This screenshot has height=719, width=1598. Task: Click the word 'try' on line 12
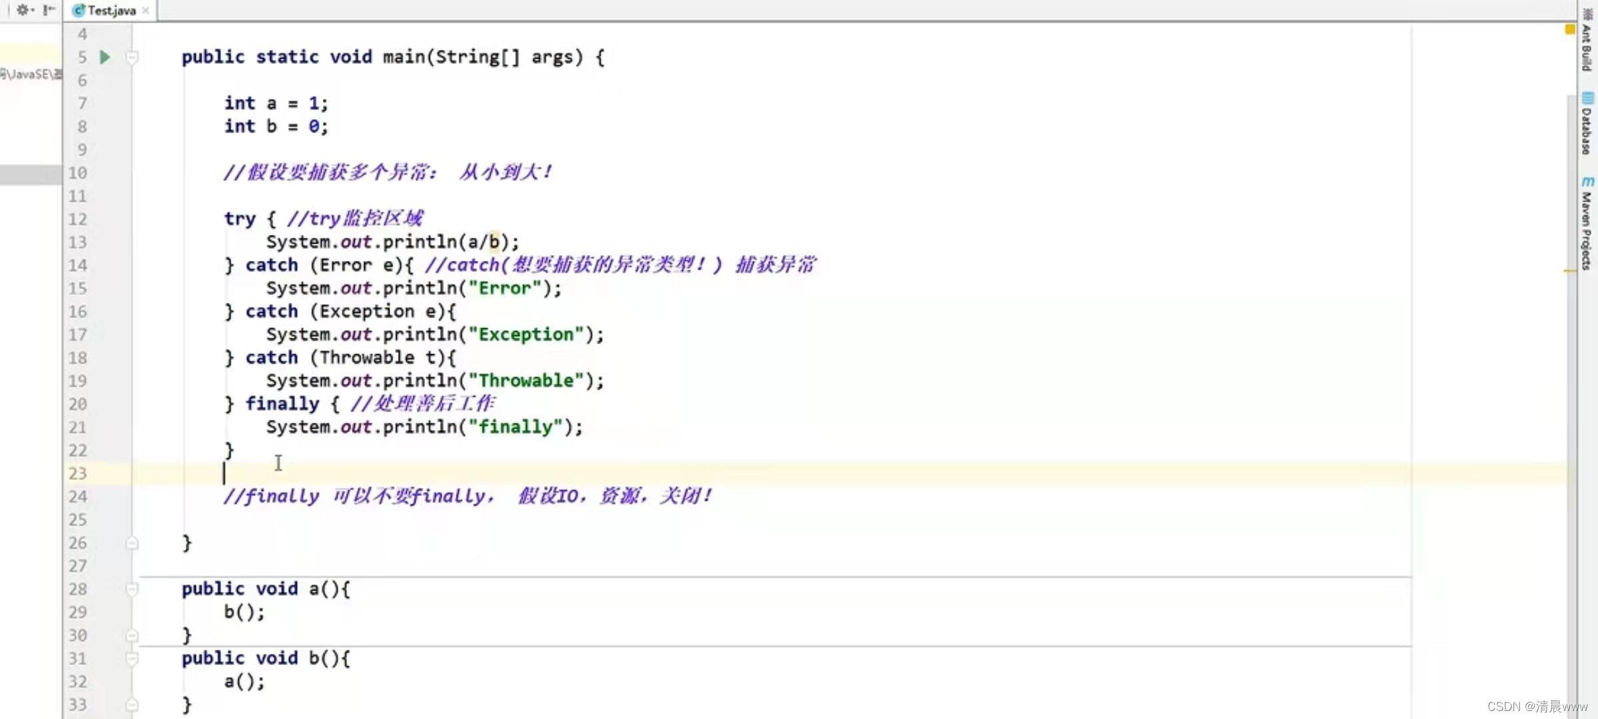coord(240,219)
